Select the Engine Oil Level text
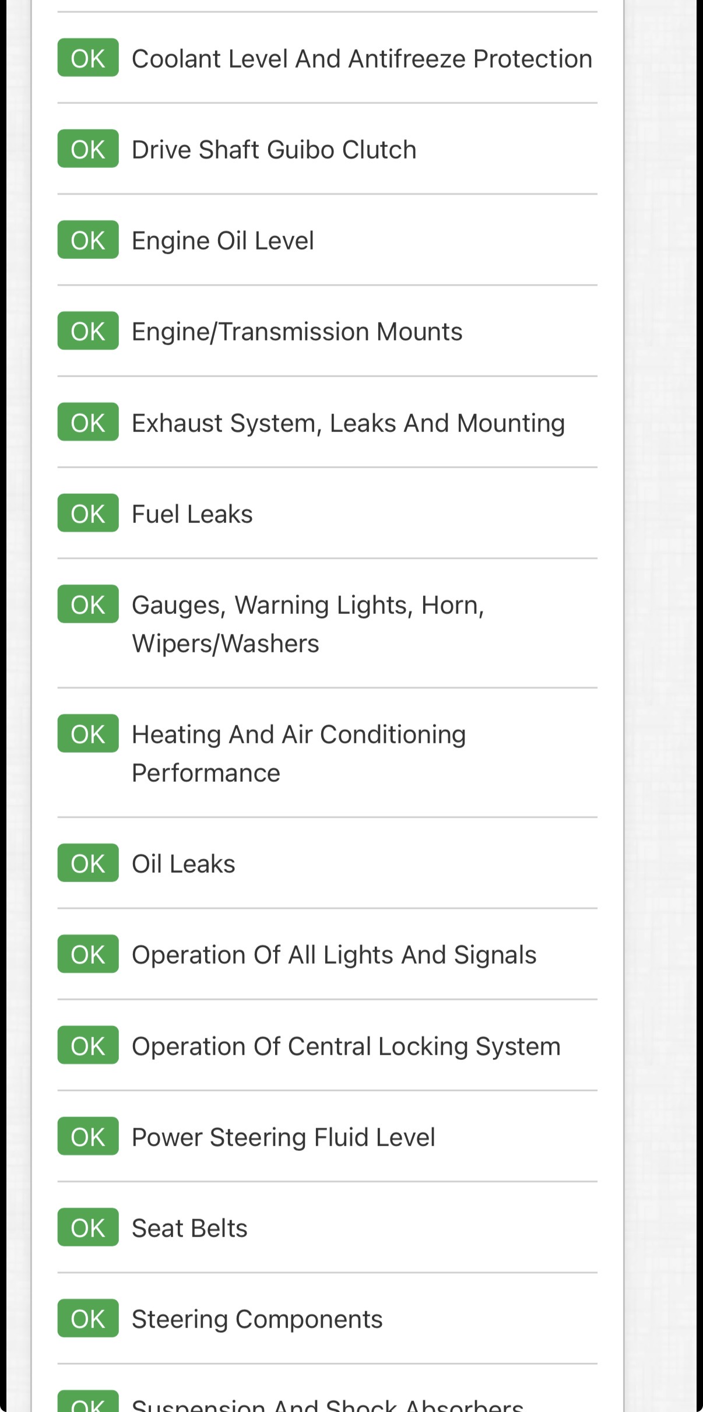 click(223, 241)
